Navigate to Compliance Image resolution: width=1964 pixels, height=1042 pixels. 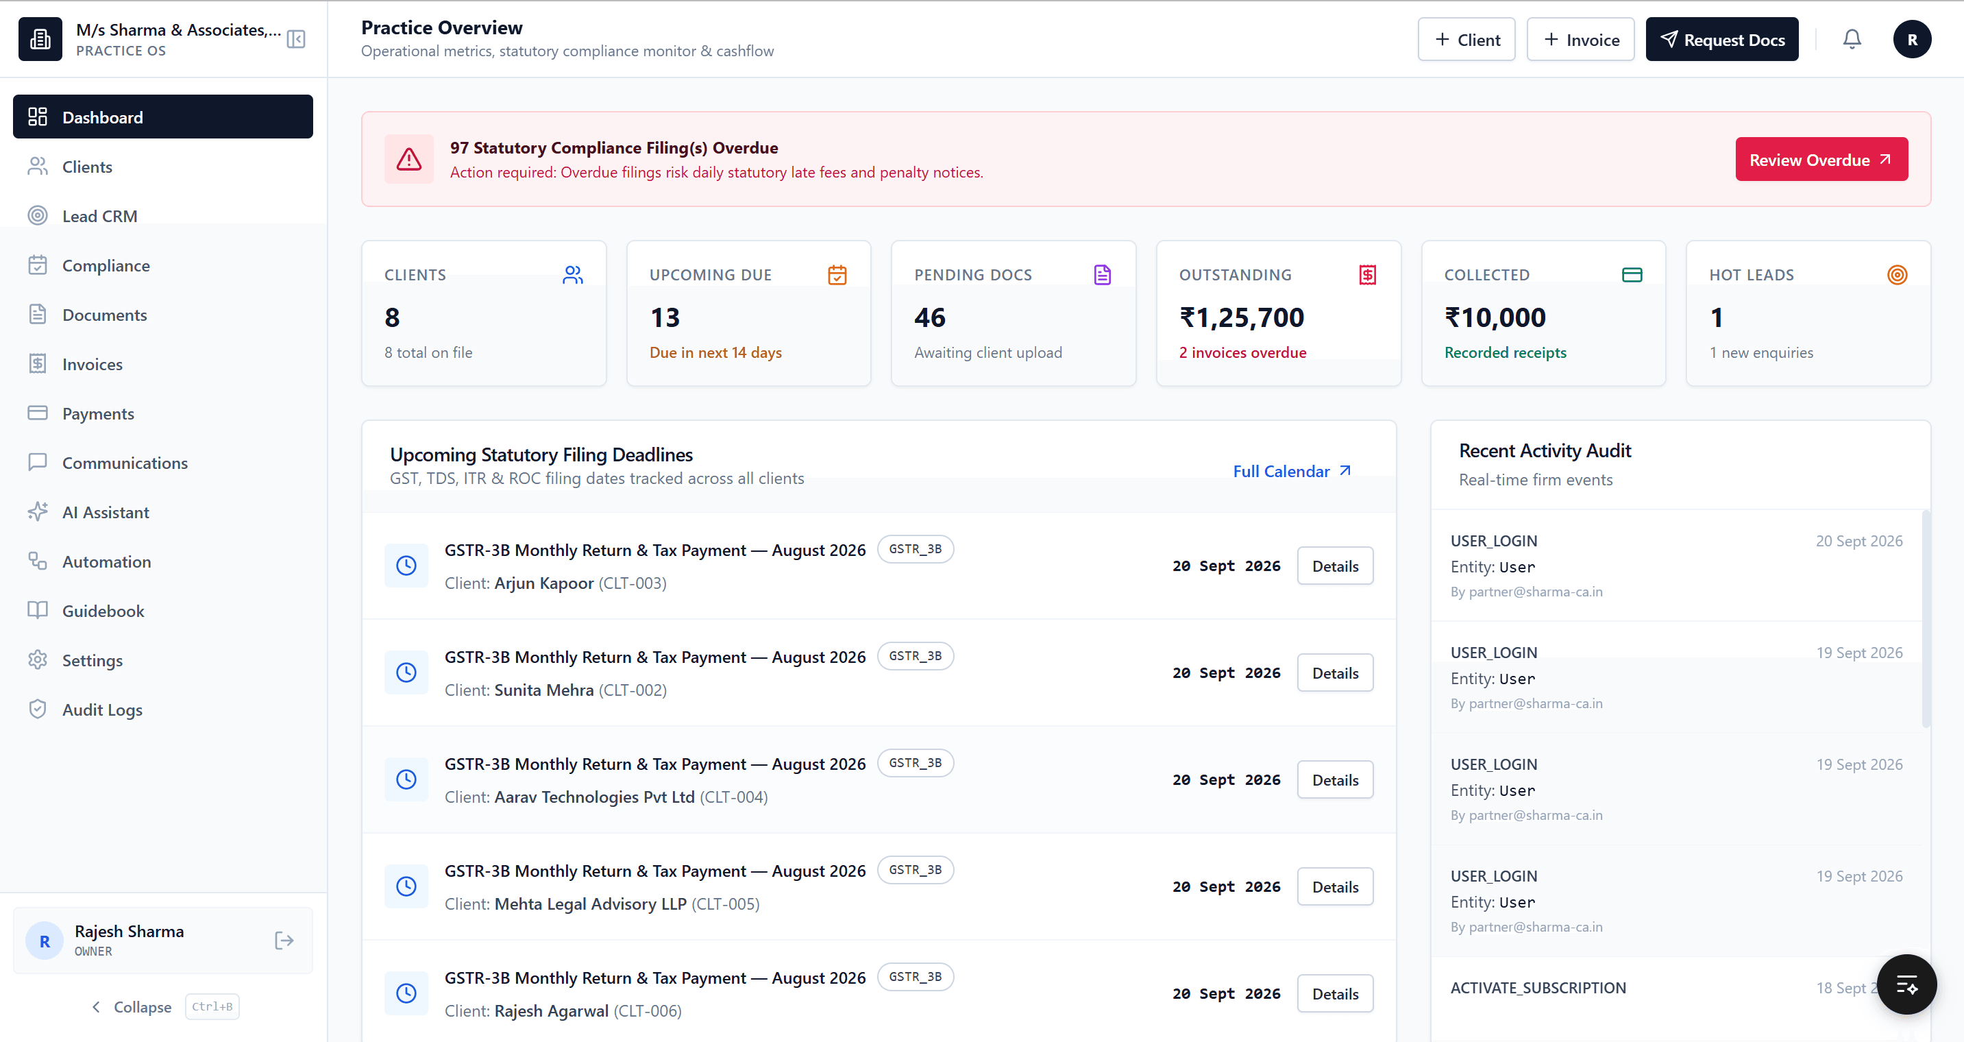point(162,265)
